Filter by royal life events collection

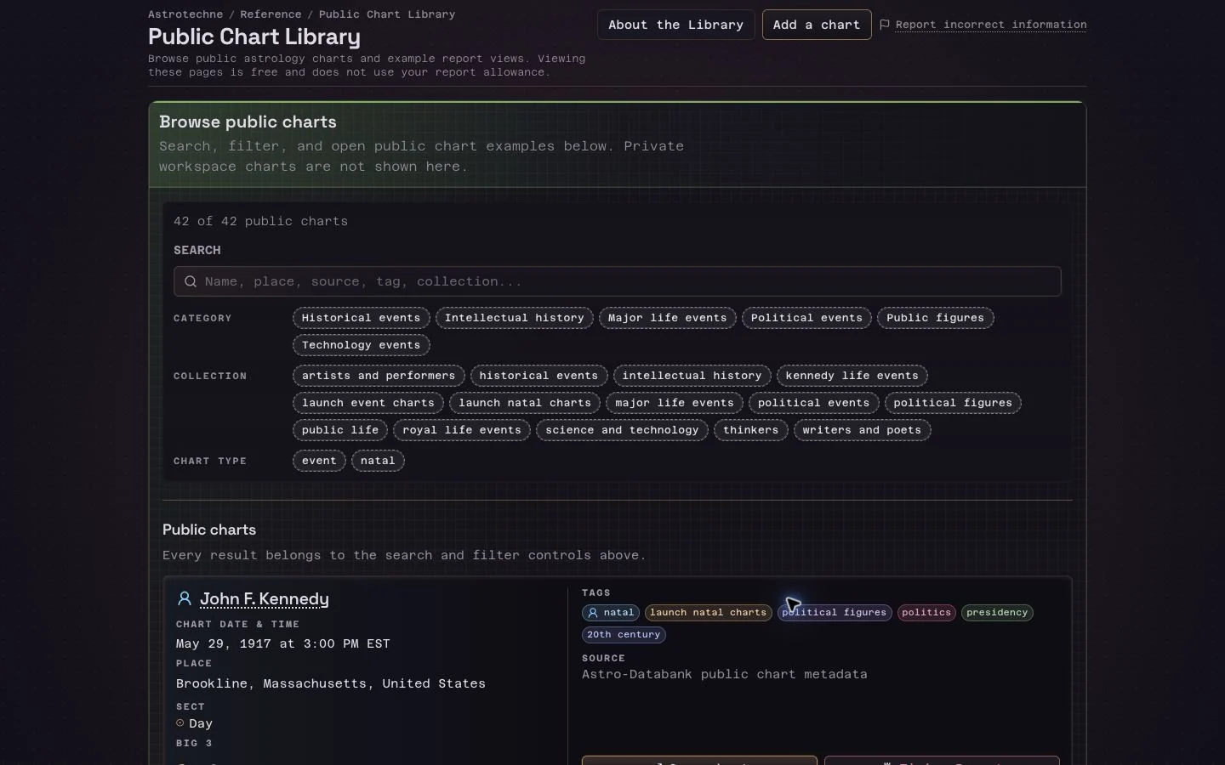coord(462,430)
